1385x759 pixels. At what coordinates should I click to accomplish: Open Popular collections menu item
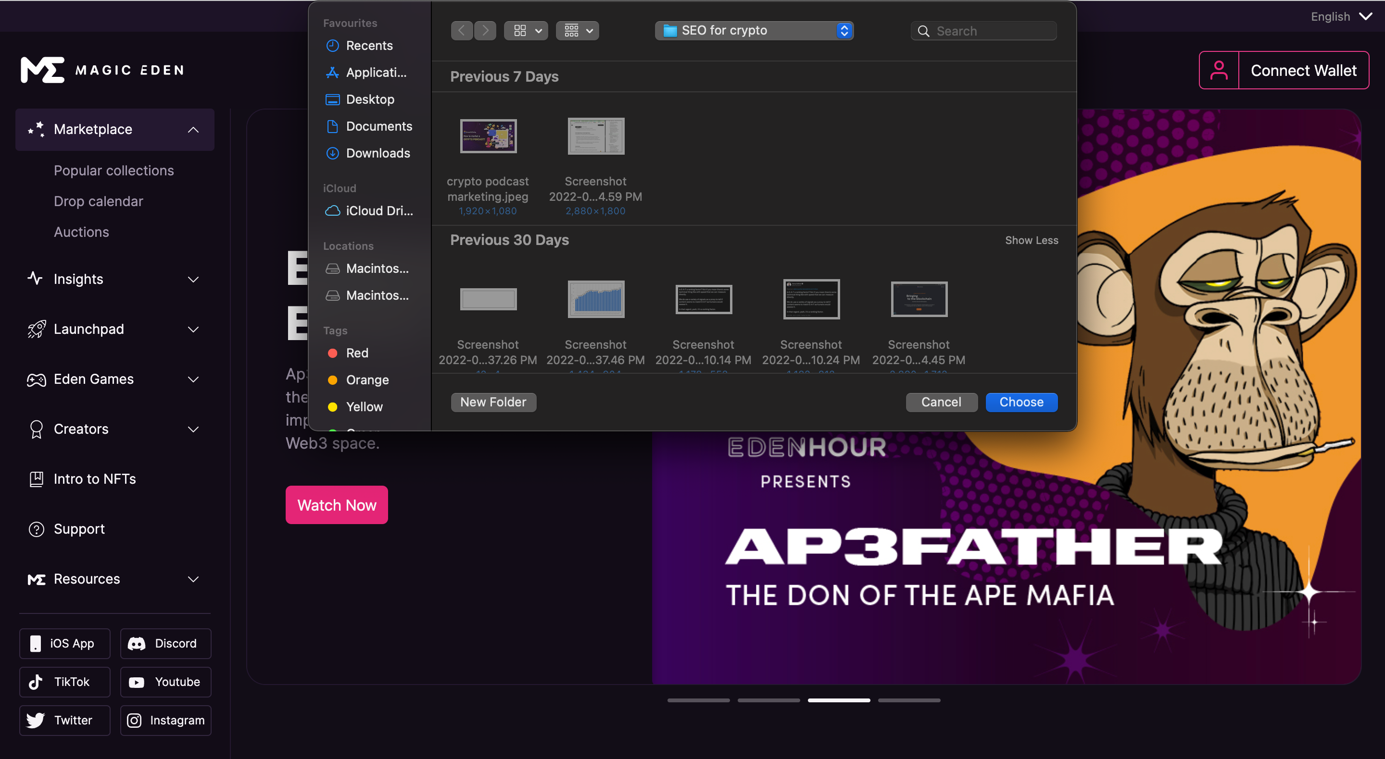tap(113, 170)
